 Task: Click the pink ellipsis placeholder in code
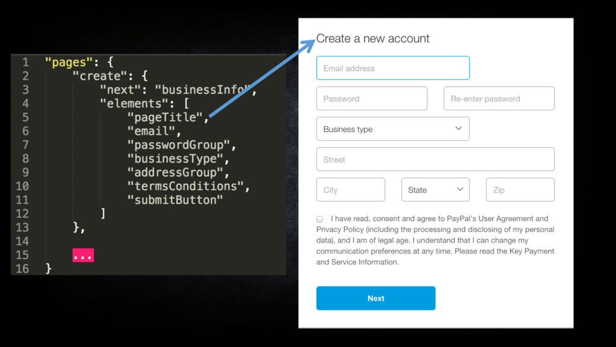(83, 255)
